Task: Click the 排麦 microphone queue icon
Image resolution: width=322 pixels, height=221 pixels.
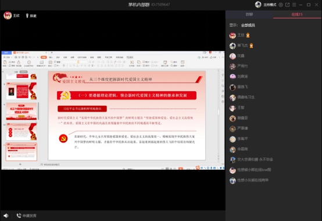Action: tap(27, 16)
